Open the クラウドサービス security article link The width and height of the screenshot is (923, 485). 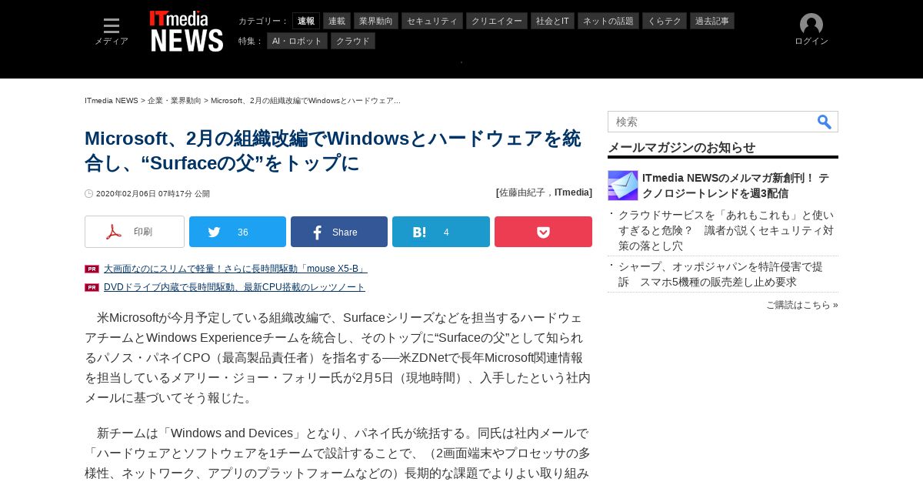[726, 230]
